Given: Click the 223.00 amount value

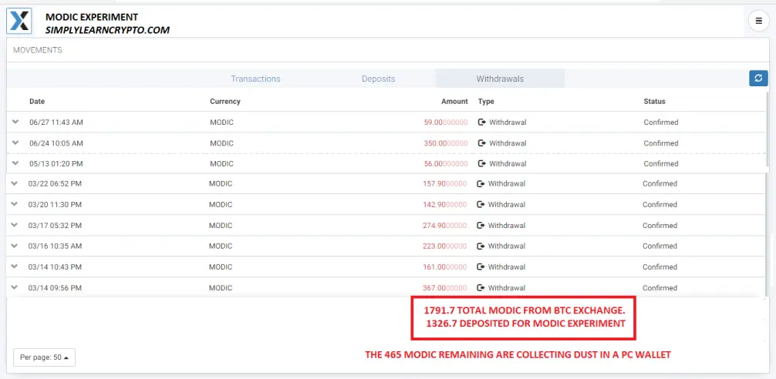Looking at the screenshot, I should pos(444,246).
